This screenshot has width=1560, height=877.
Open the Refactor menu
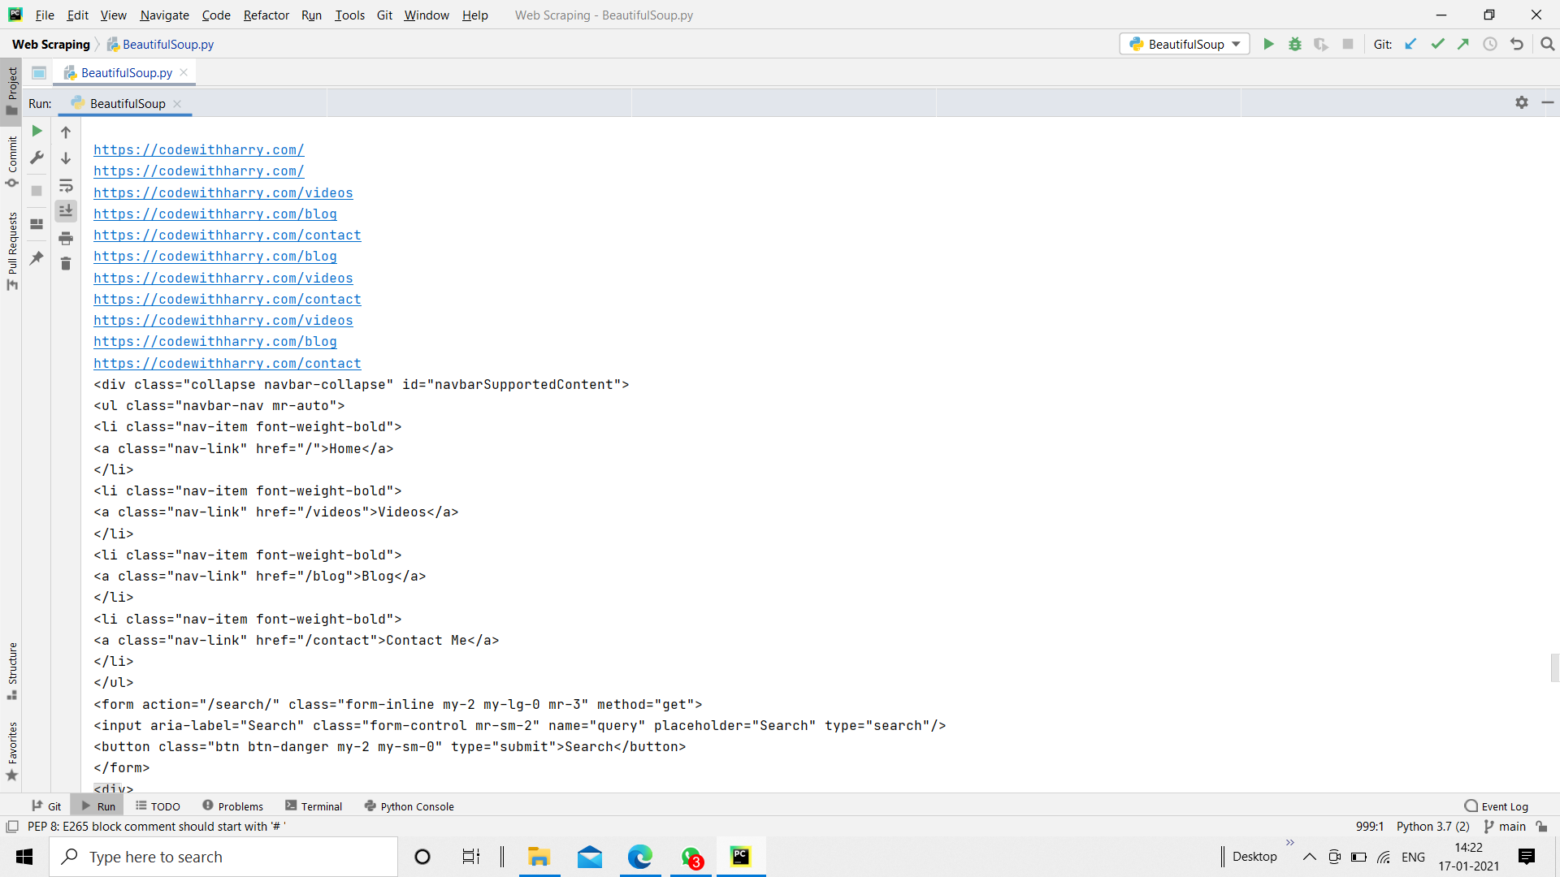click(266, 15)
